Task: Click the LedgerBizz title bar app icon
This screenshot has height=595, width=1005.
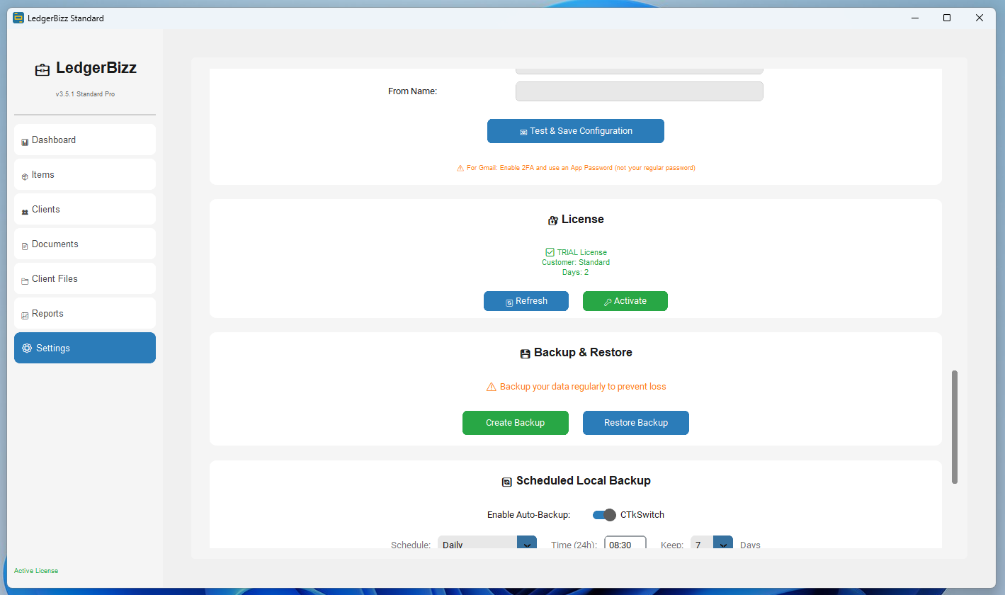Action: pos(18,18)
